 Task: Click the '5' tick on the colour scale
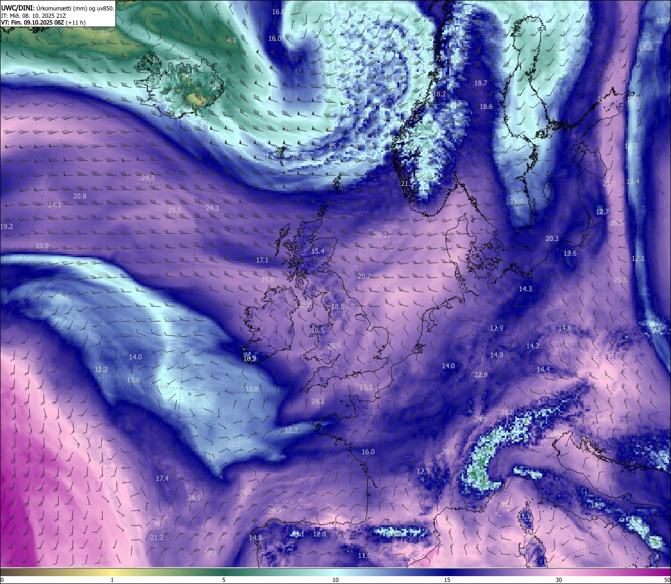224,580
